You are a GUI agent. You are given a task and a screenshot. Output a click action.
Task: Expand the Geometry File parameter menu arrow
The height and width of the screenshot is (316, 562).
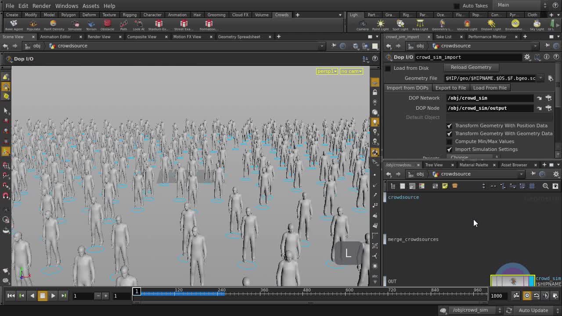pyautogui.click(x=541, y=78)
